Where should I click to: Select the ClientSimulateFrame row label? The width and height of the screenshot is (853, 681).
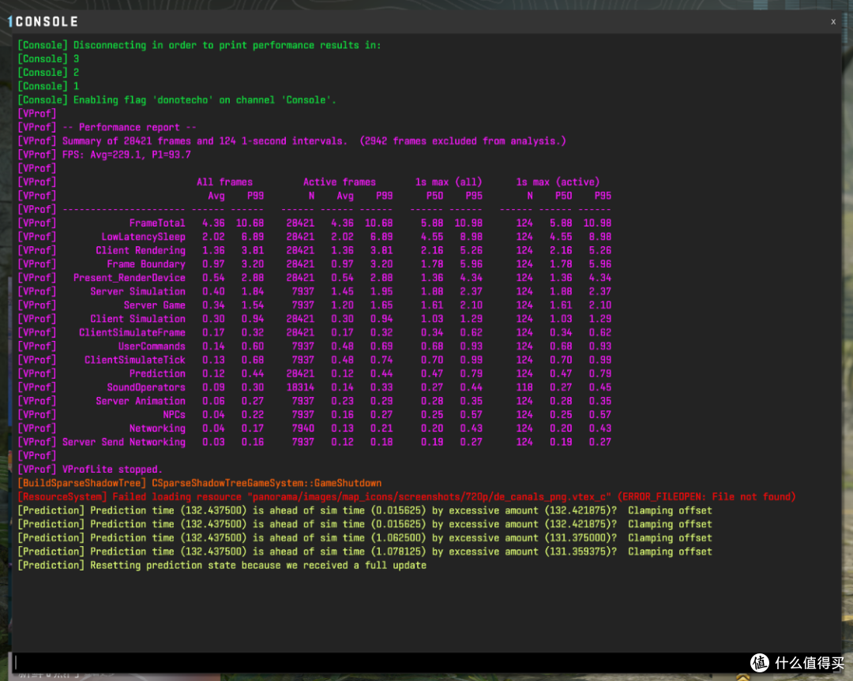point(132,333)
